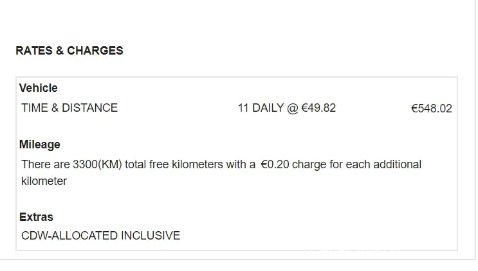This screenshot has width=478, height=271.
Task: Click the RATES & CHARGES heading
Action: 69,51
